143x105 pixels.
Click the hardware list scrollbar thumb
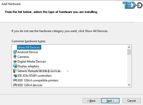(x=129, y=52)
